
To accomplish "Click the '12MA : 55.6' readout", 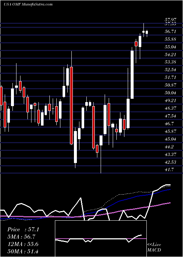I will tap(23, 244).
